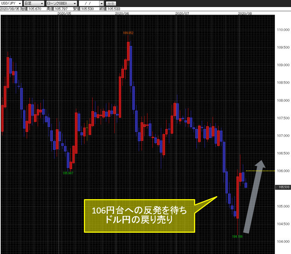Click the 107.000 price axis label
Screen dimensions: 291x254
pyautogui.click(x=283, y=136)
